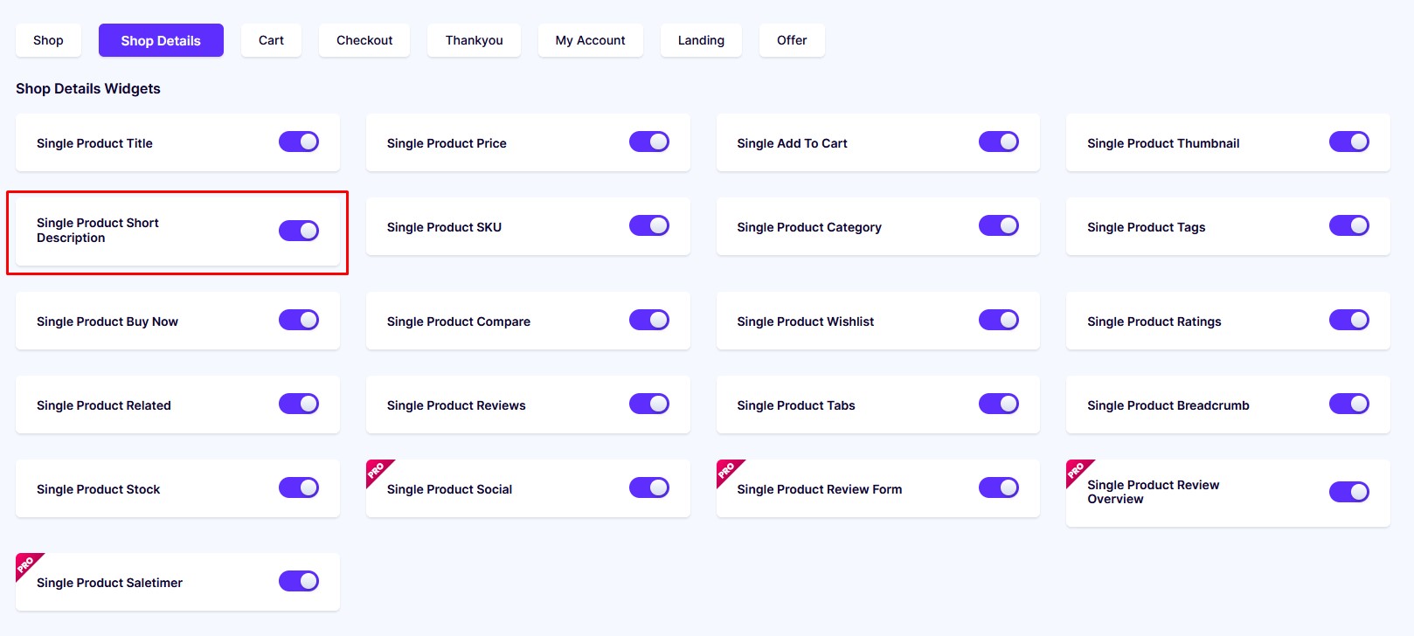
Task: Disable the Single Product Title toggle
Action: (299, 142)
